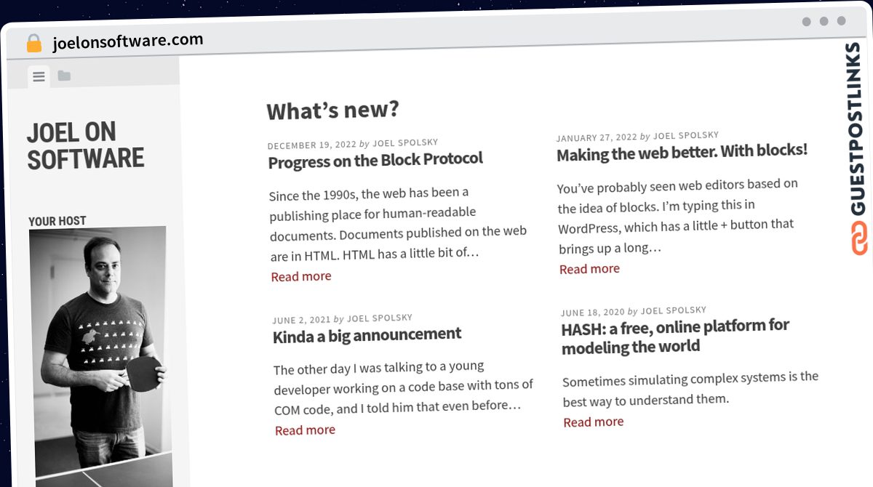Click the middle window control dot
The image size is (873, 487).
coord(824,21)
